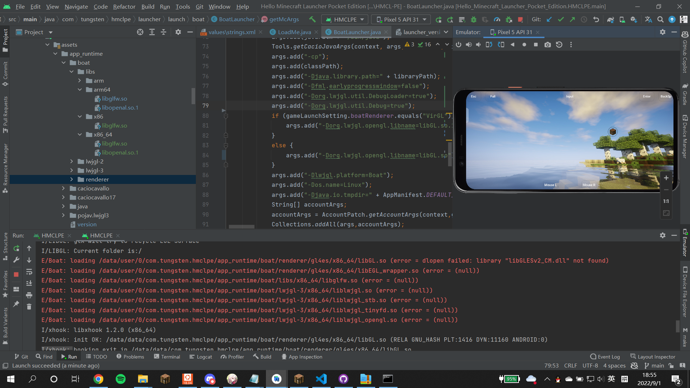This screenshot has height=388, width=690.
Task: Take a screenshot with the emulator camera icon
Action: [x=547, y=45]
